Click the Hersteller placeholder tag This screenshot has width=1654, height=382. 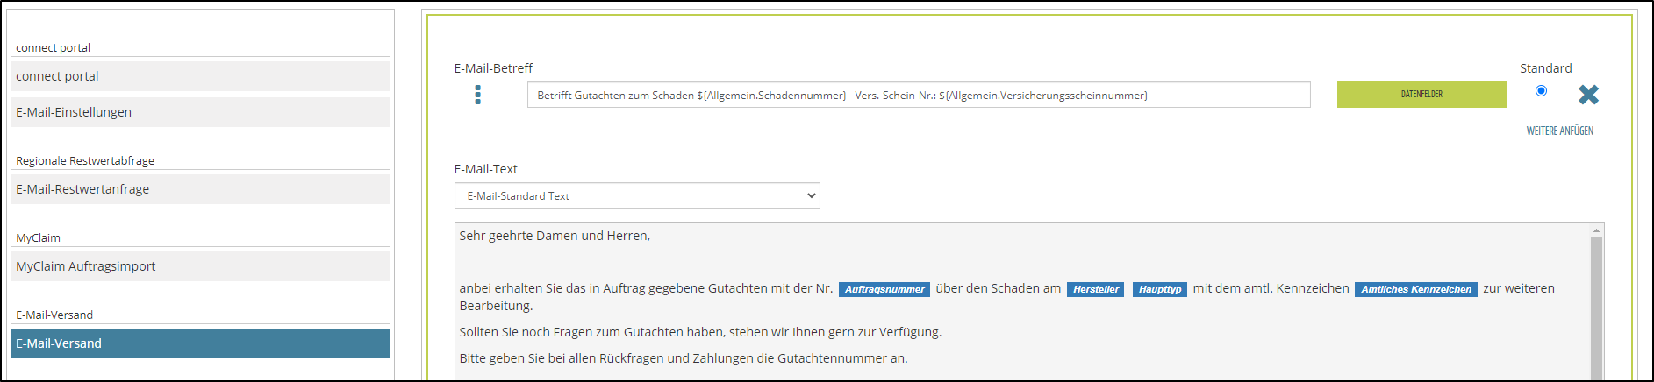(x=1095, y=289)
